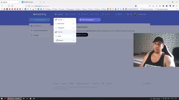Open the user avatar profile menu
The image size is (179, 100).
pyautogui.click(x=136, y=14)
